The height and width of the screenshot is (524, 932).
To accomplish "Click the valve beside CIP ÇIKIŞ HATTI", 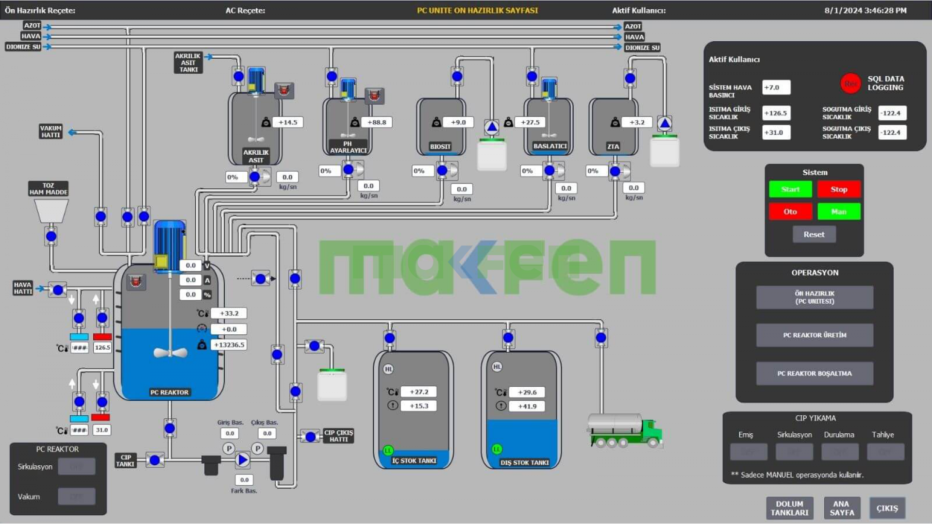I will pyautogui.click(x=310, y=437).
